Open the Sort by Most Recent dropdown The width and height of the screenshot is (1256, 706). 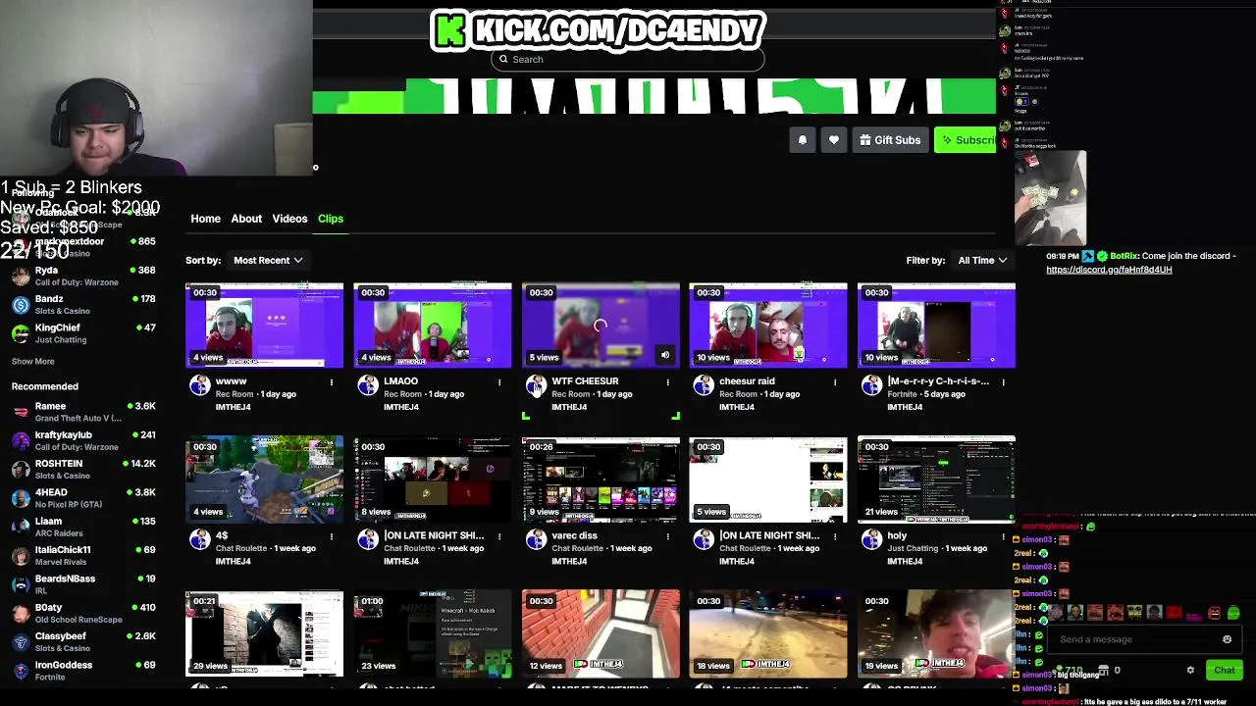[x=268, y=260]
